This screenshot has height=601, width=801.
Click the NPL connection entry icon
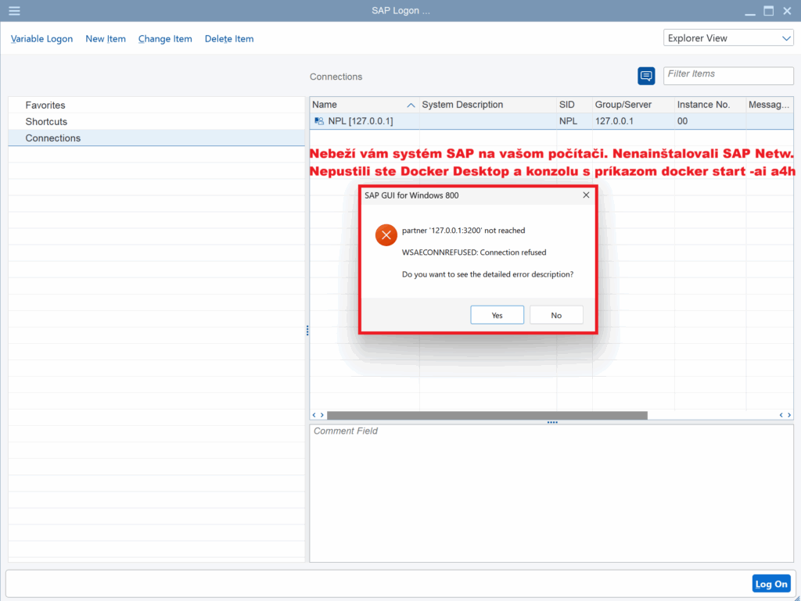[x=319, y=121]
